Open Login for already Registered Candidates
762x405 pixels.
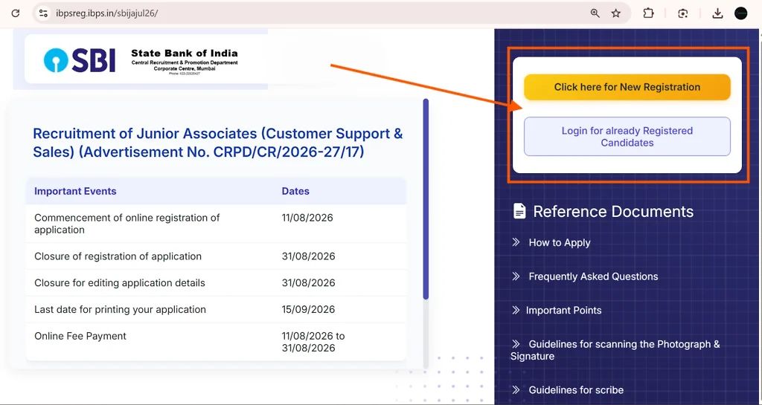pos(627,136)
